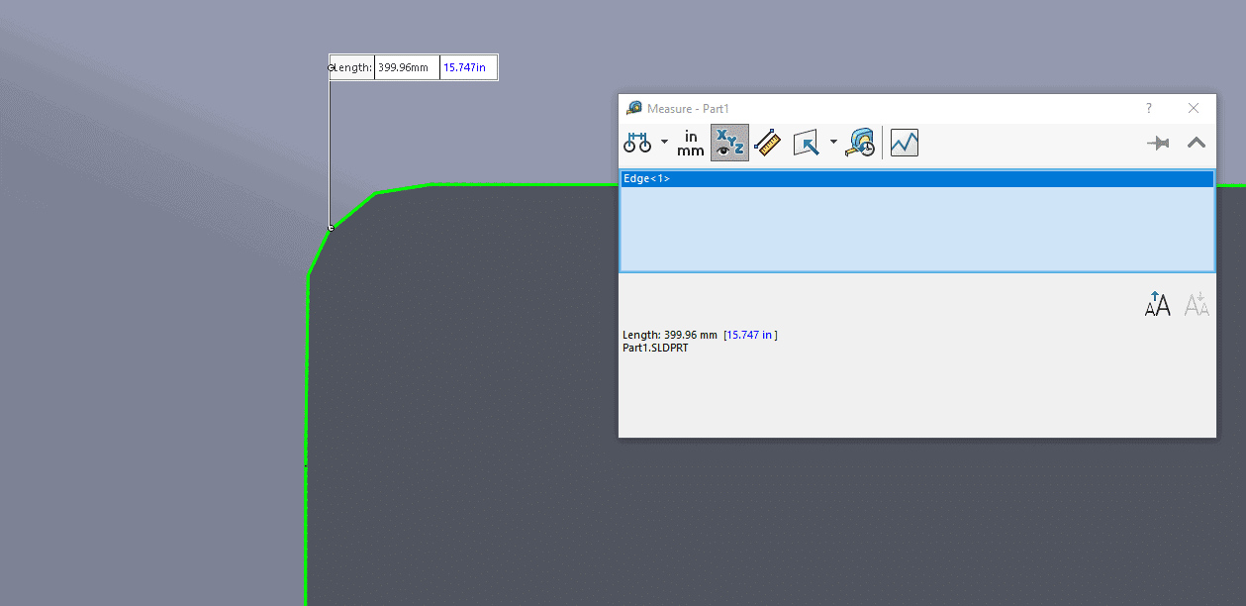Select the Point-to-Point measurement tool
The width and height of the screenshot is (1246, 606).
tap(768, 142)
